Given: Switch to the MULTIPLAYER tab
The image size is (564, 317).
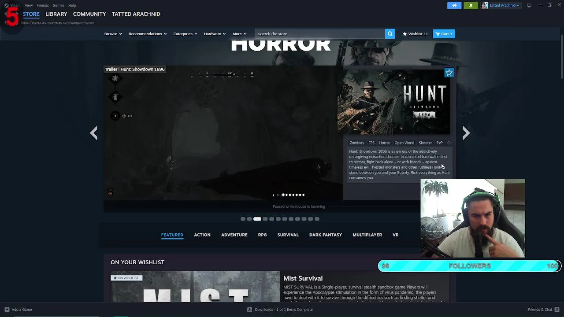Looking at the screenshot, I should (x=367, y=235).
